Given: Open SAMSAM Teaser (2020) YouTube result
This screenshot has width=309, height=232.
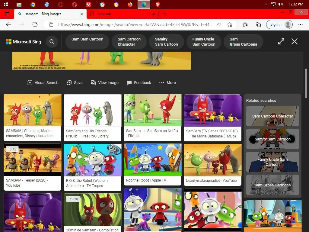Looking at the screenshot, I should coord(33,167).
